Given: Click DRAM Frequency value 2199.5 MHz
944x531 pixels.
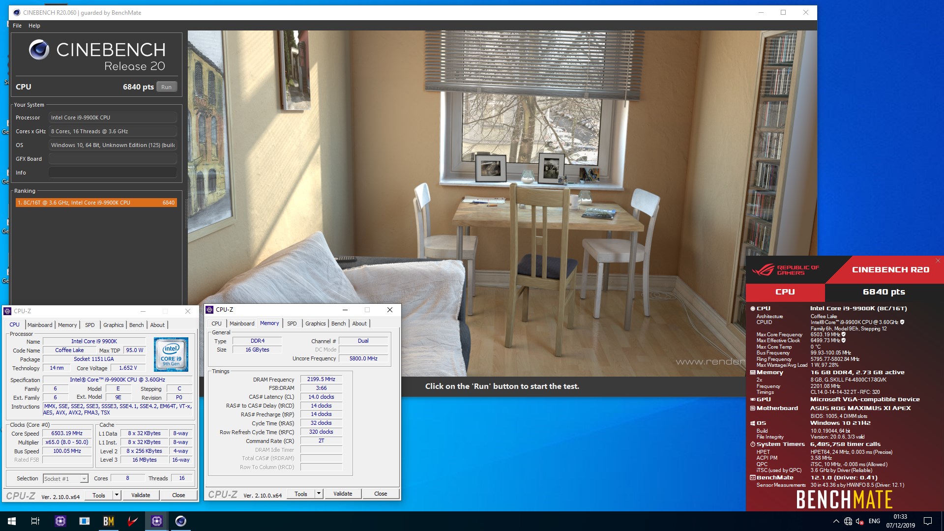Looking at the screenshot, I should [321, 379].
